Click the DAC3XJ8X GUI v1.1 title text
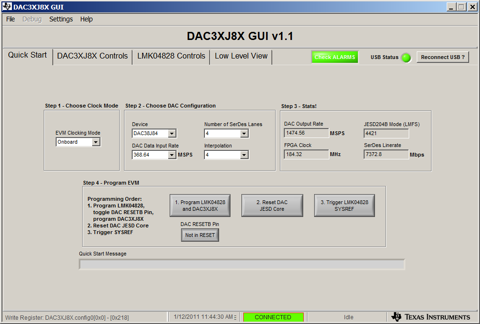 pyautogui.click(x=240, y=36)
